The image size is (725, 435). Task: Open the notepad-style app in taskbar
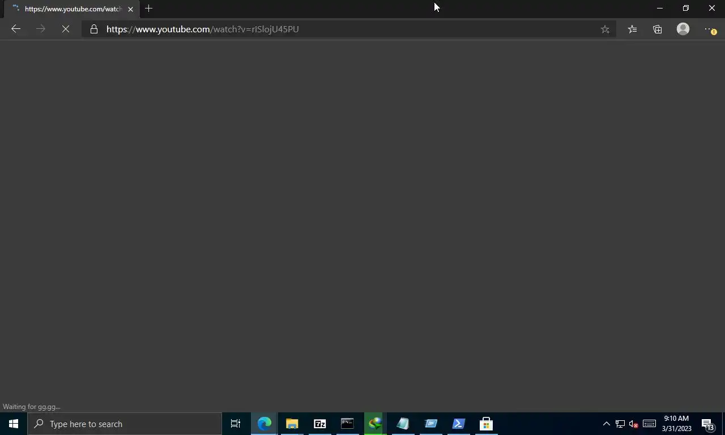coord(403,424)
